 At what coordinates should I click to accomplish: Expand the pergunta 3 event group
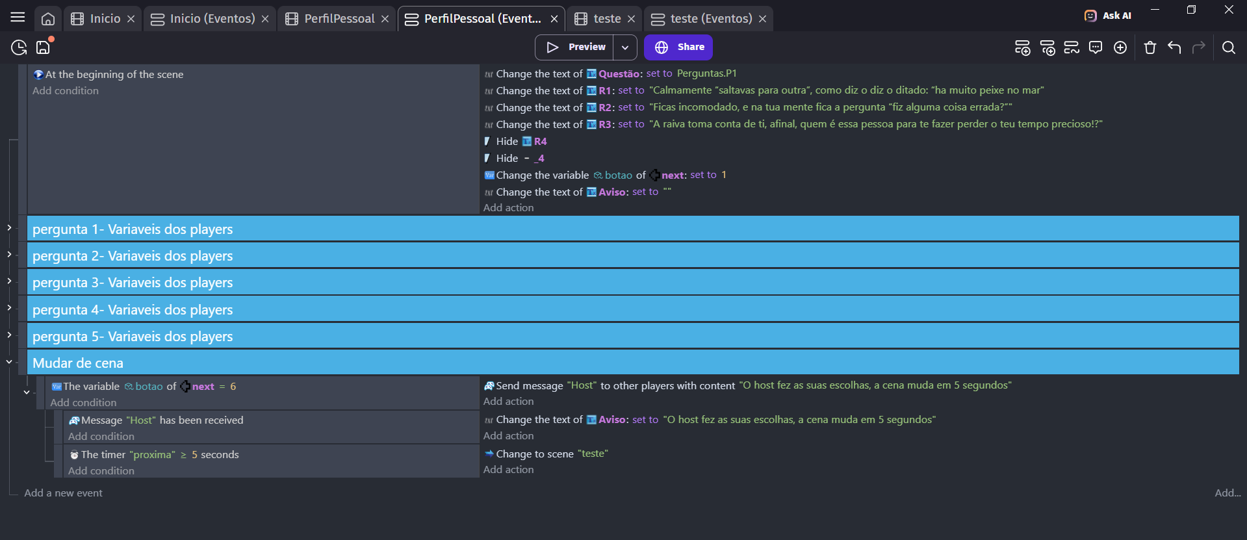tap(9, 281)
